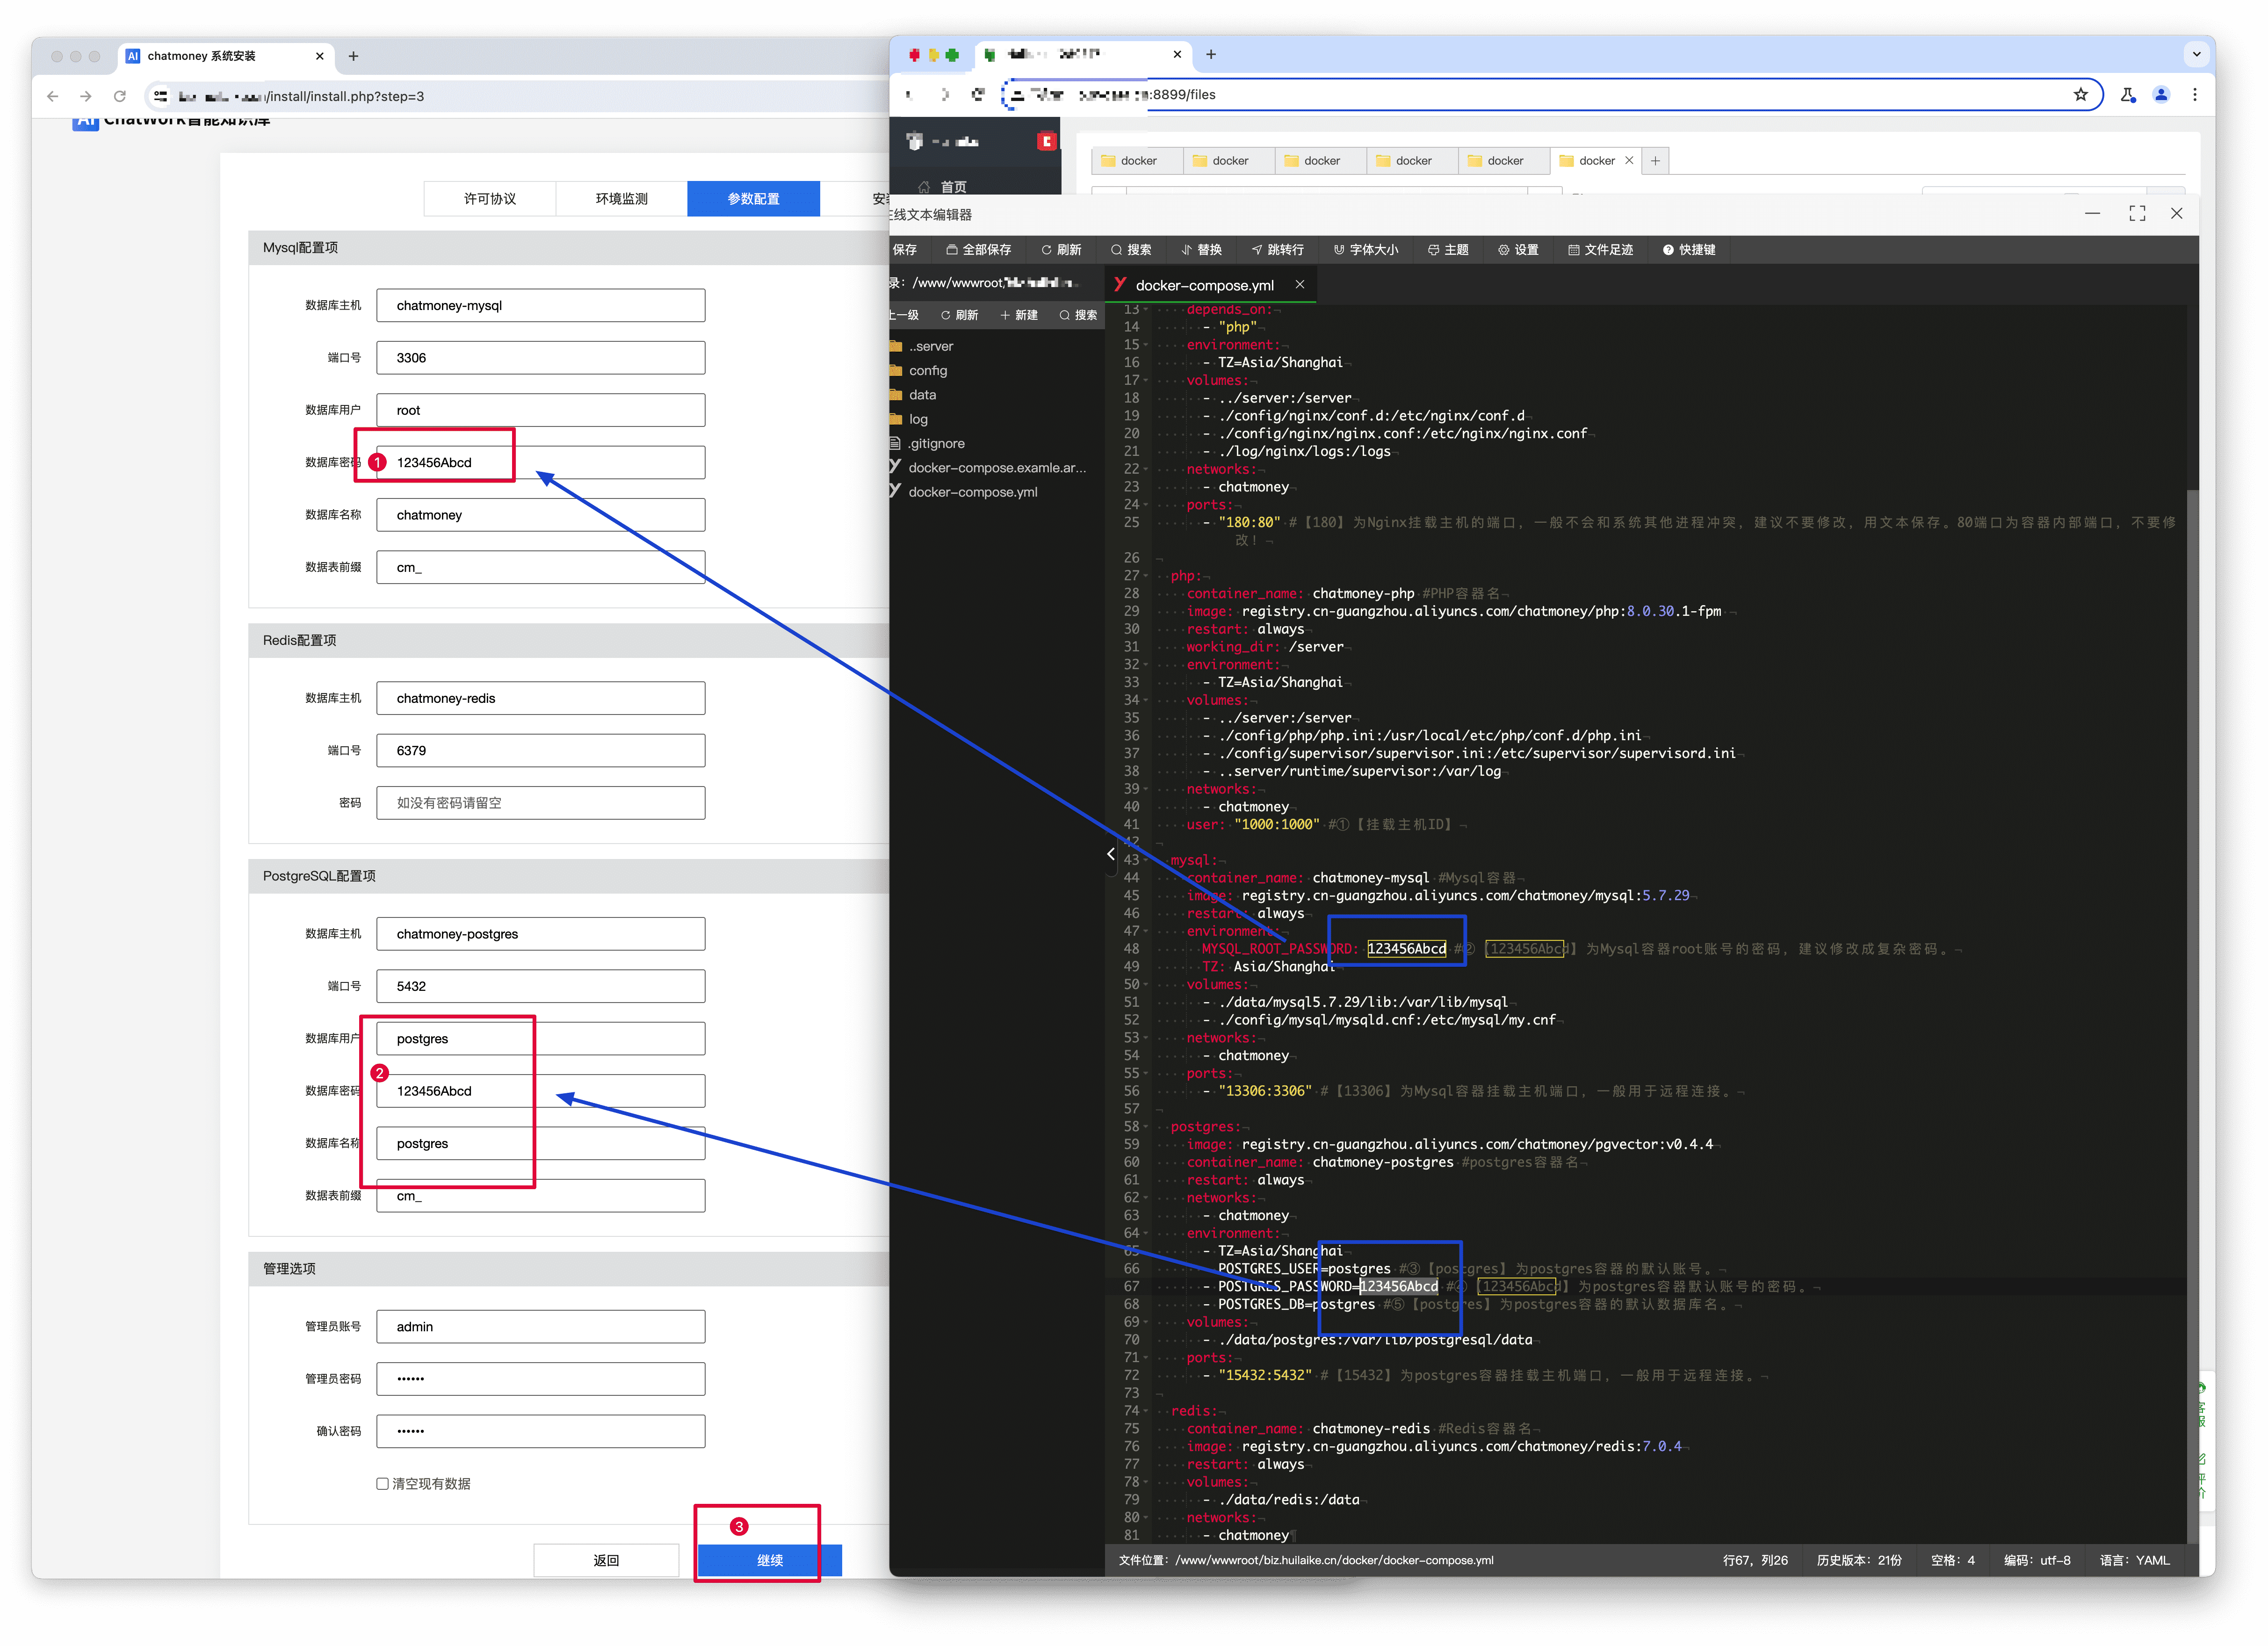Viewport: 2268px width, 1646px height.
Task: Click the 确认密码 field
Action: coord(540,1431)
